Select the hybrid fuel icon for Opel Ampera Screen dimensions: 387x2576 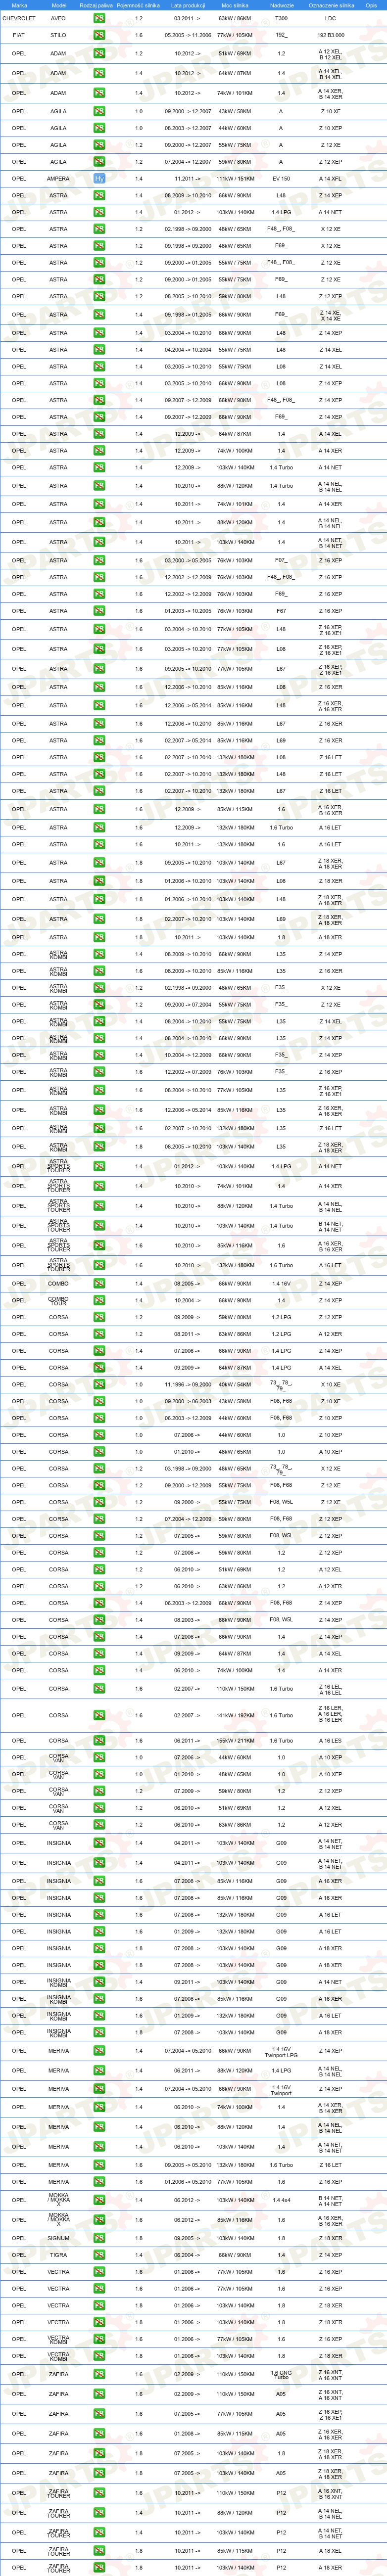point(99,179)
